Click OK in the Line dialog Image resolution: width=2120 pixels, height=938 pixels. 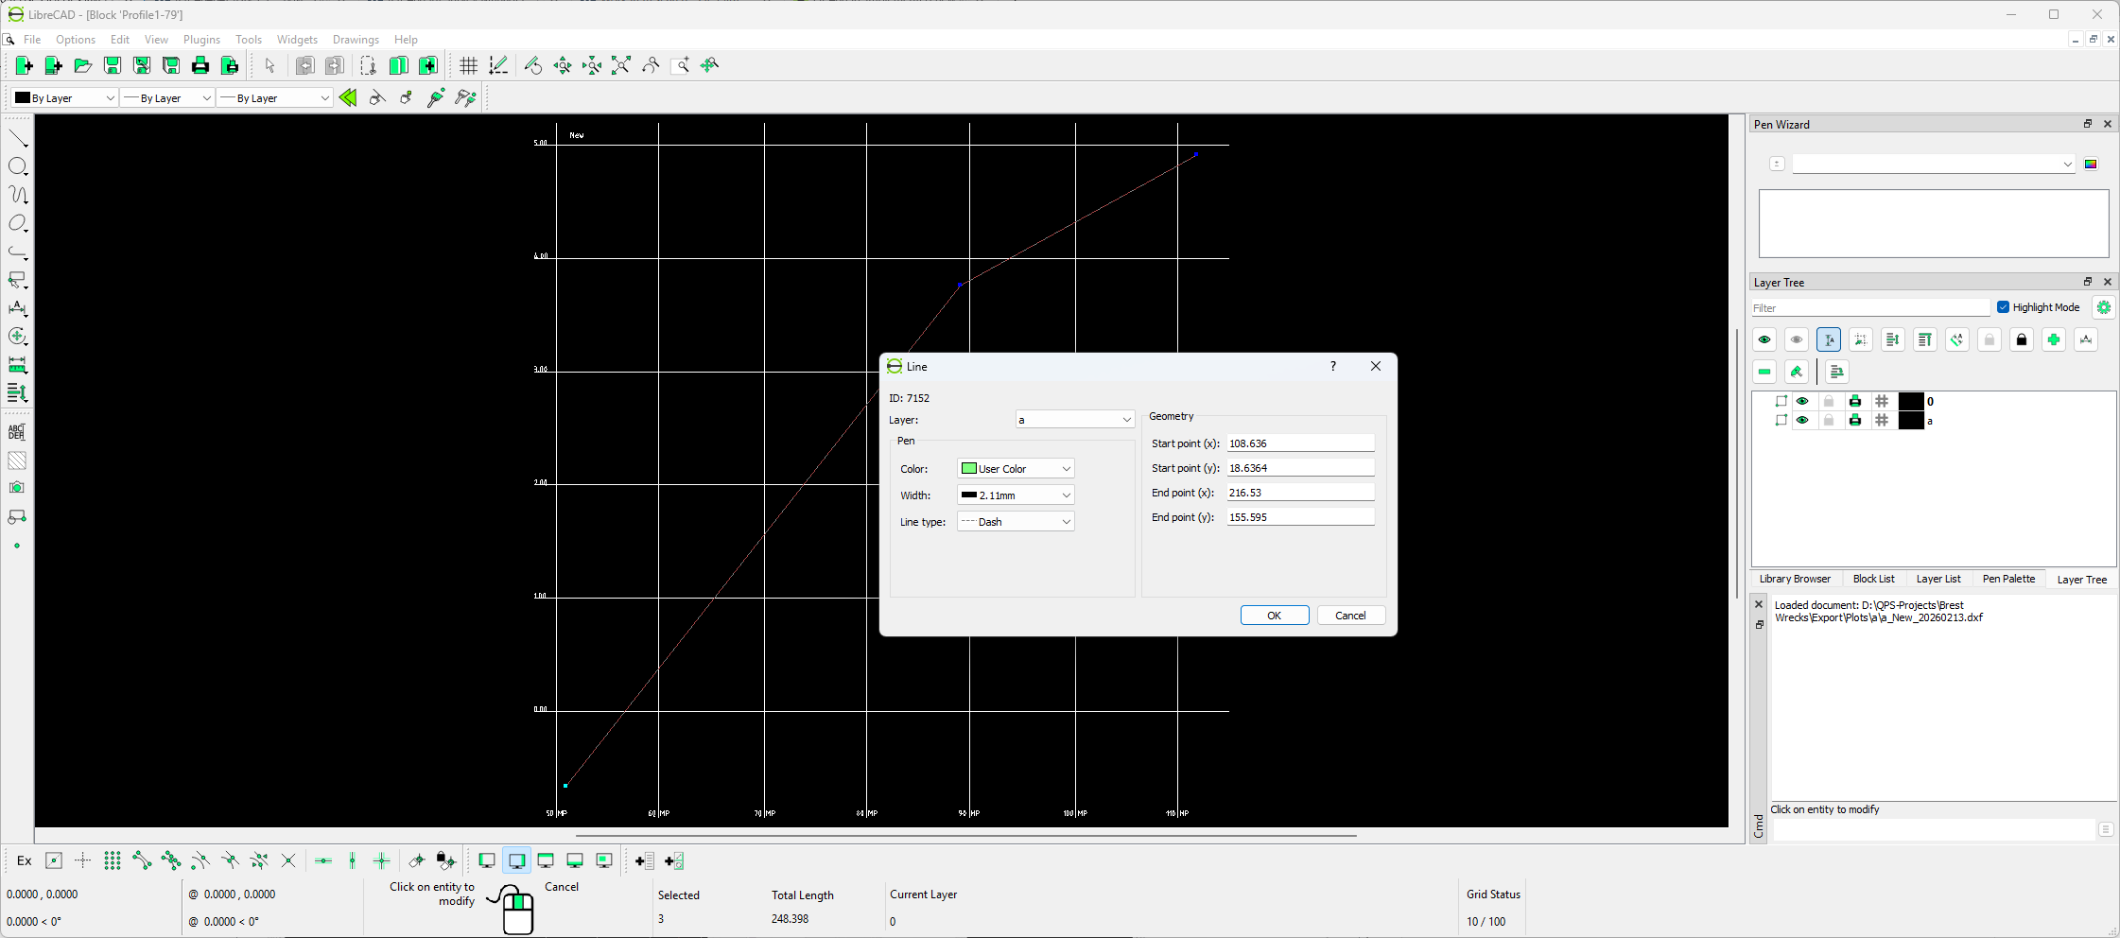(1274, 616)
